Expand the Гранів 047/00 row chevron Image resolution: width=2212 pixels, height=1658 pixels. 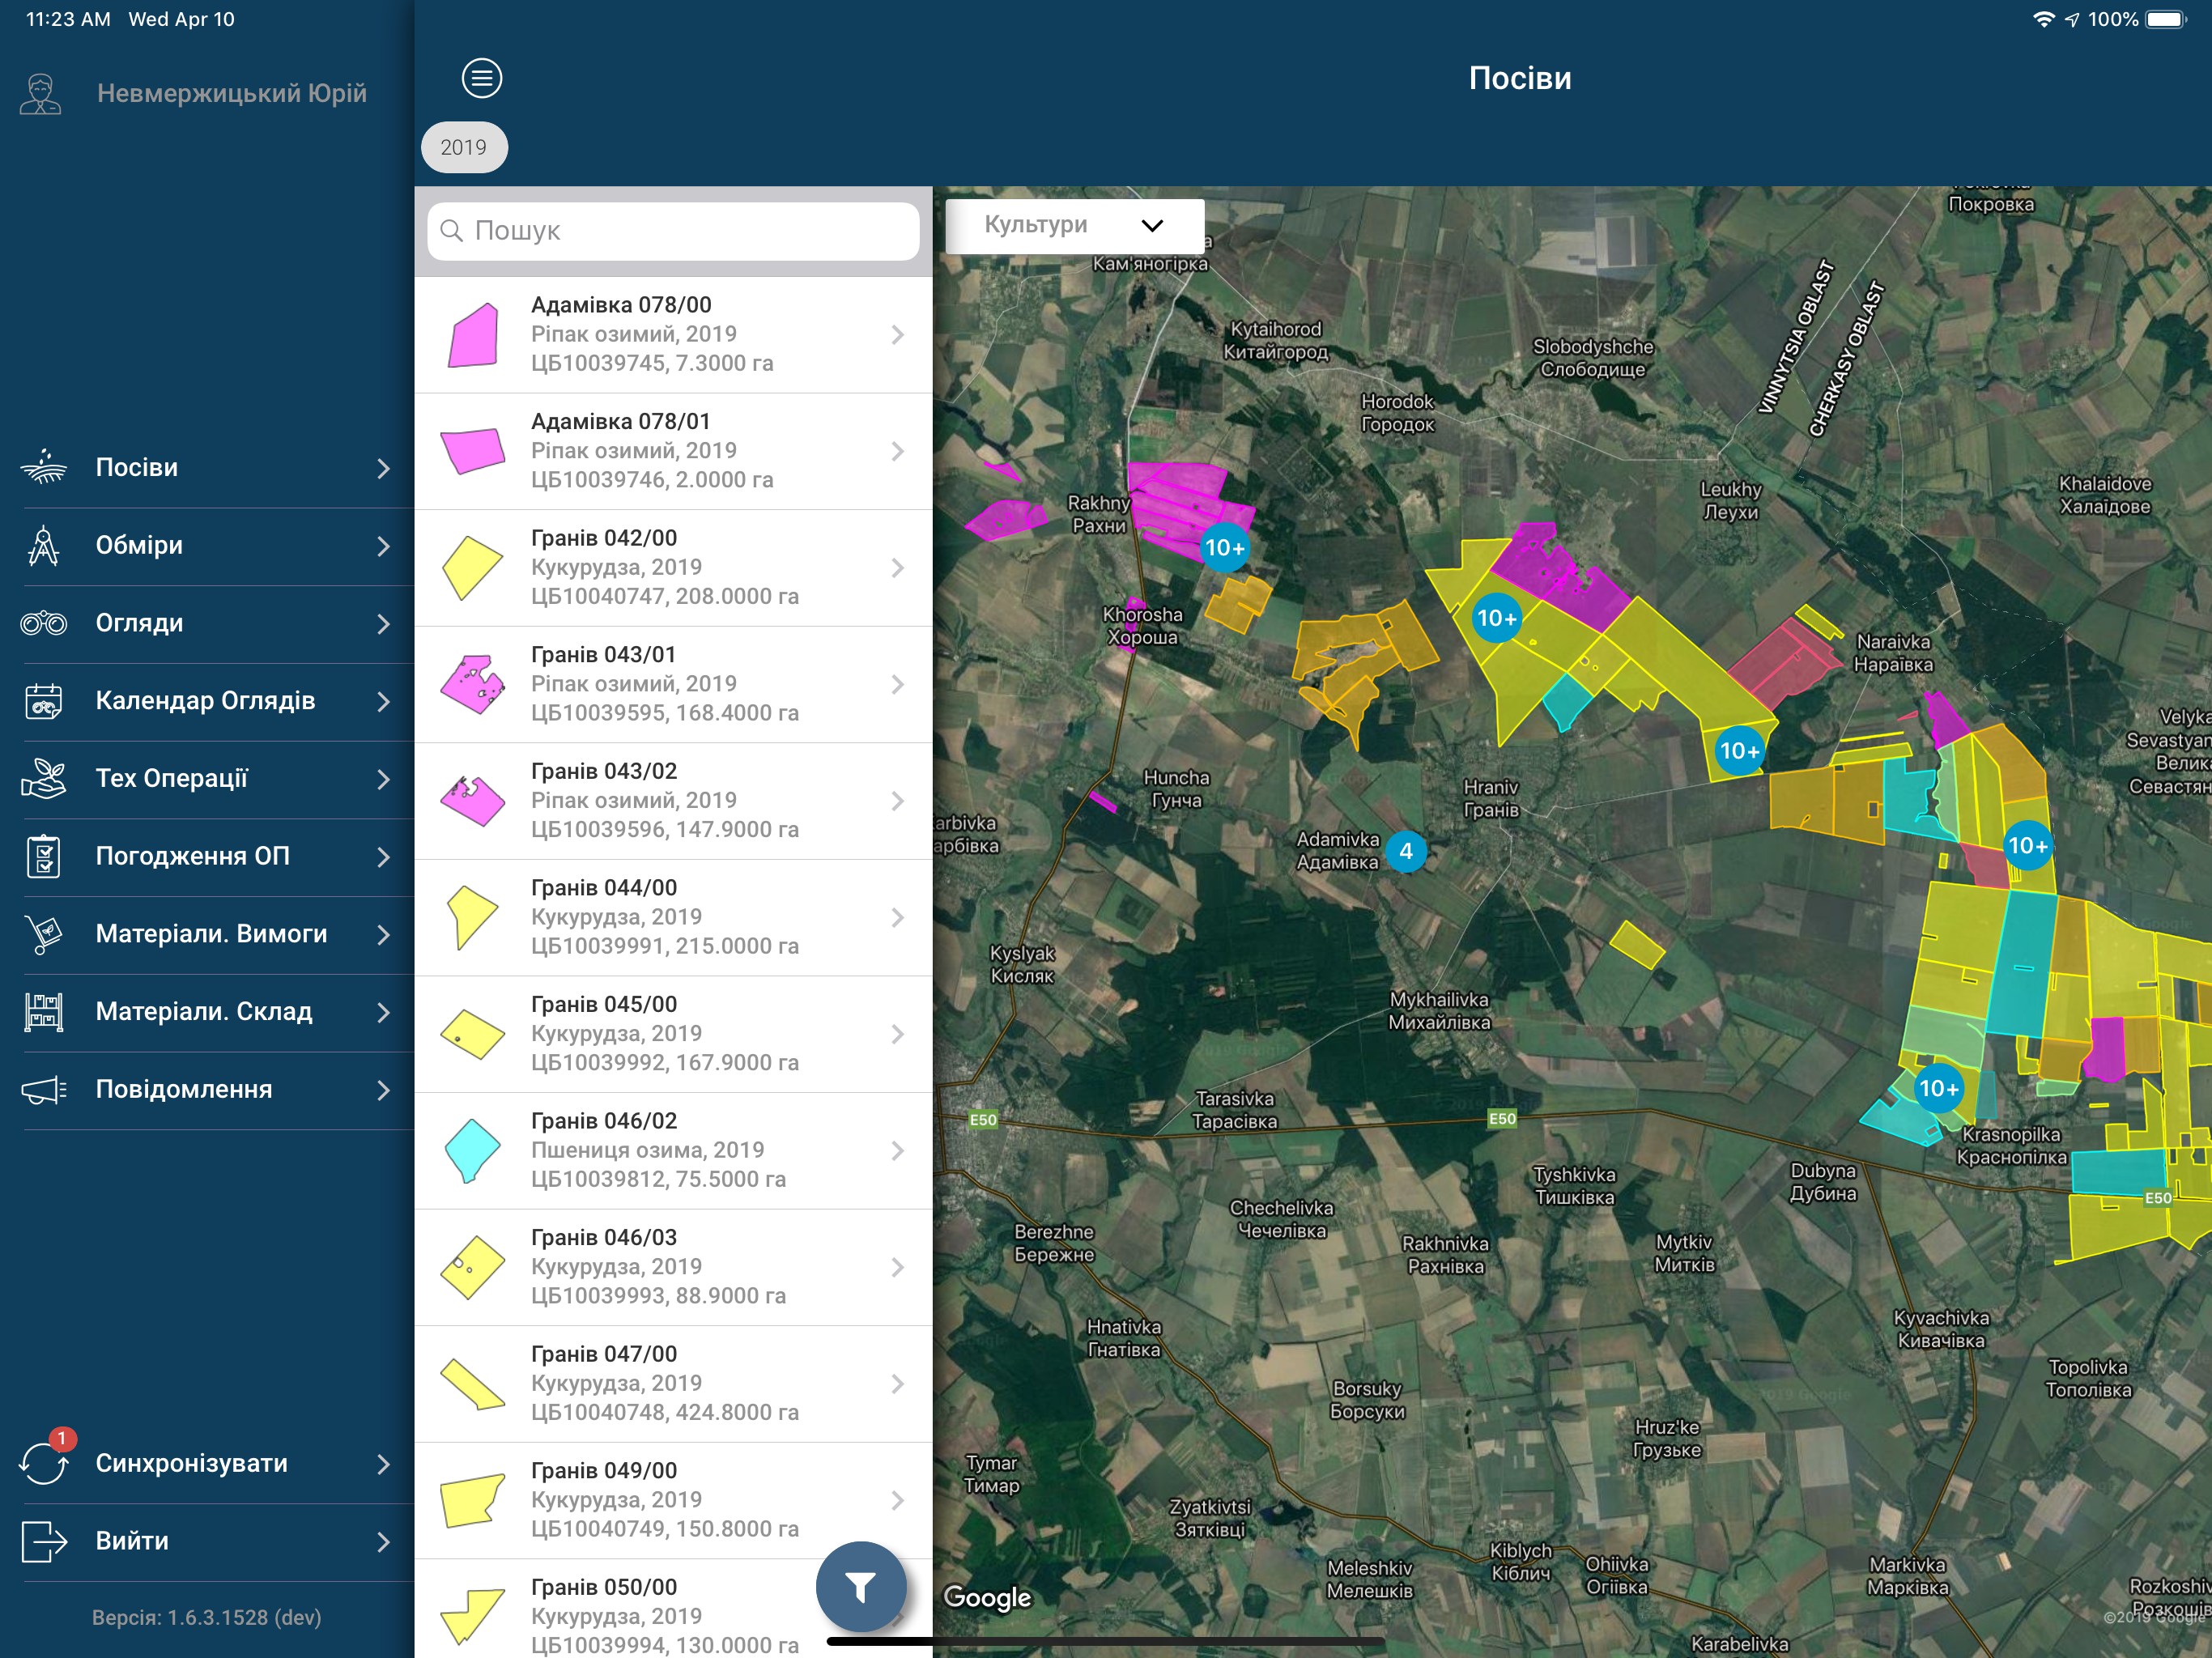897,1383
